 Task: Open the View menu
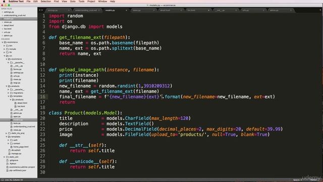64,1
